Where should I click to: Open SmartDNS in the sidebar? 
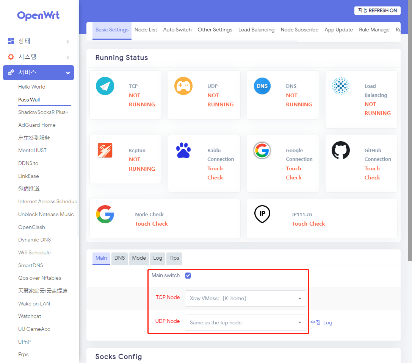tap(30, 265)
